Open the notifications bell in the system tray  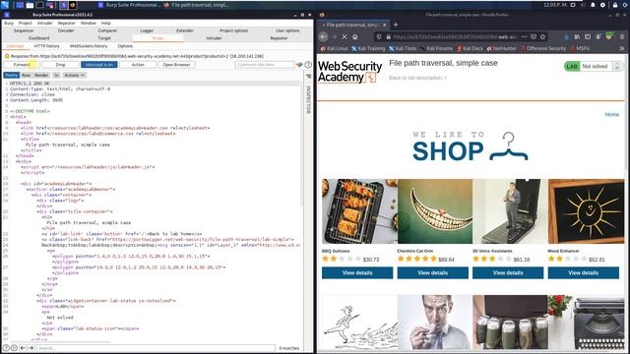(x=593, y=5)
